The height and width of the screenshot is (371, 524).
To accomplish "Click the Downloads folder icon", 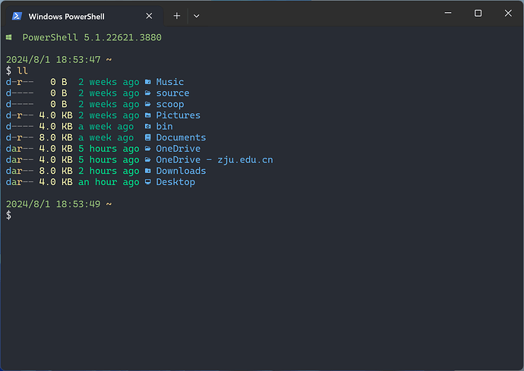I will (x=148, y=171).
